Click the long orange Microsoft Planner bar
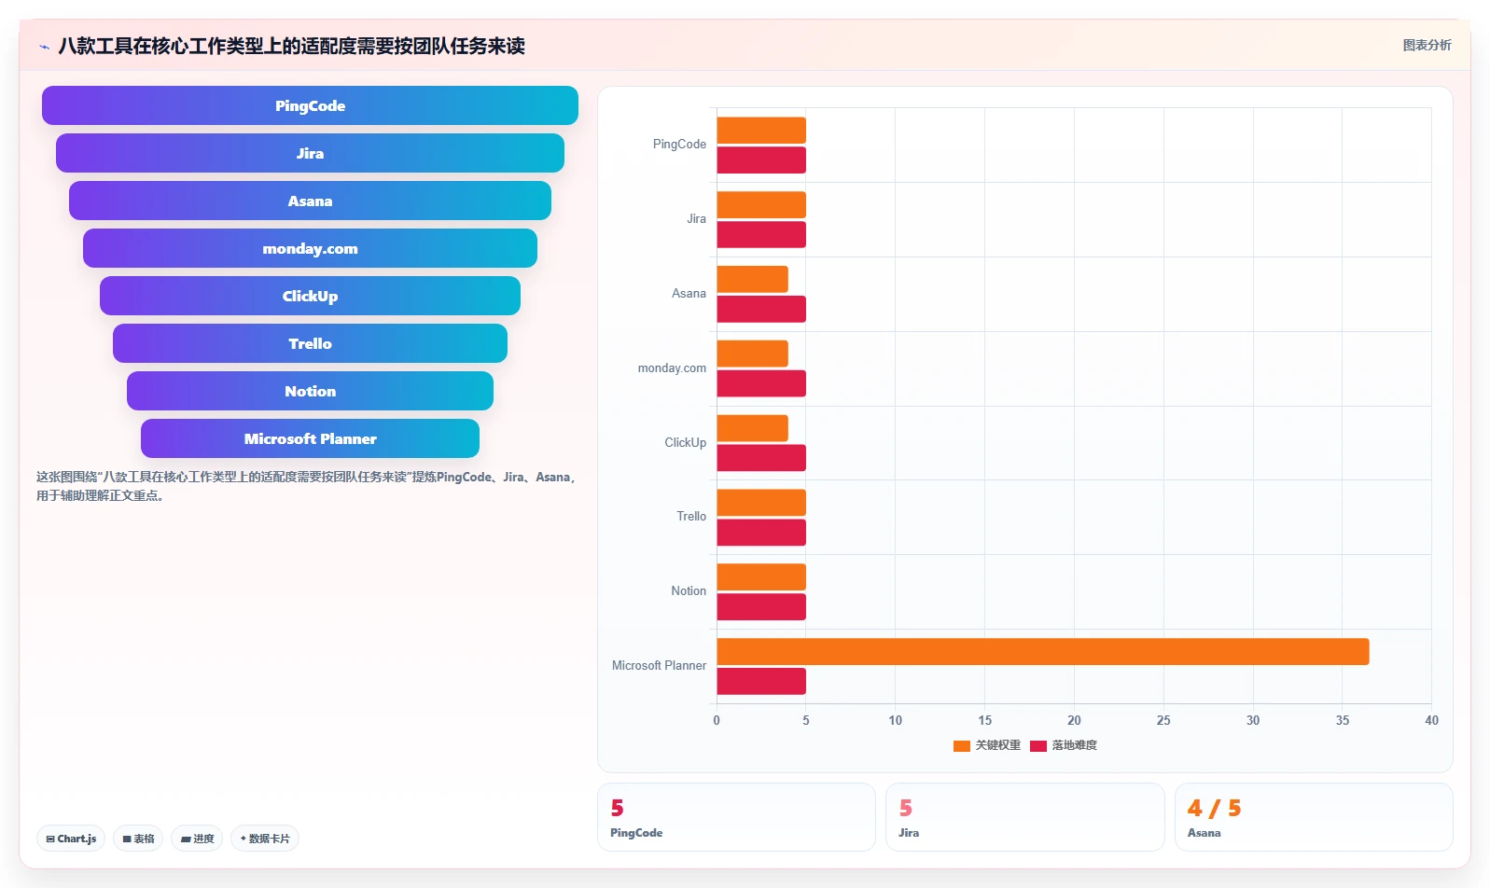 1042,651
